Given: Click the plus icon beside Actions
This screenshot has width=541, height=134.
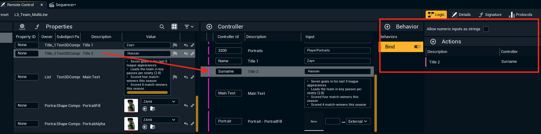Looking at the screenshot, I should [x=433, y=42].
